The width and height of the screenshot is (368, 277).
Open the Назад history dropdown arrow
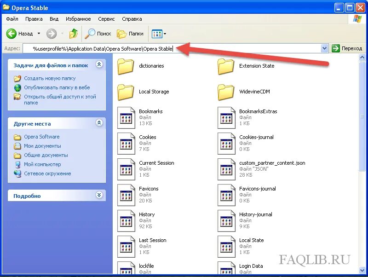tap(39, 34)
